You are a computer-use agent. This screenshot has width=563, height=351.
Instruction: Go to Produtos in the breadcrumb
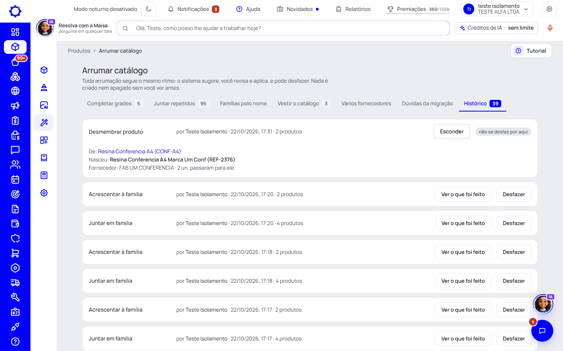(x=79, y=51)
